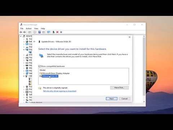Viewport: 173px width, 130px height.
Task: Select Microsoft Basic Display Adapter model
Action: [56, 73]
